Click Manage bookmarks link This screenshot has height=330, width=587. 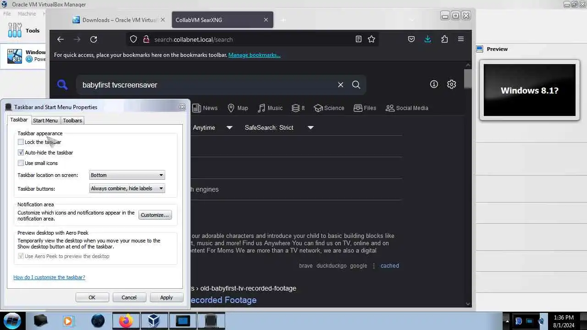255,55
